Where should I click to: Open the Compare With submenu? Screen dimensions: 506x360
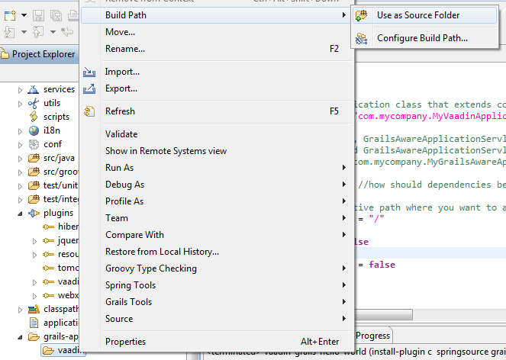[217, 235]
